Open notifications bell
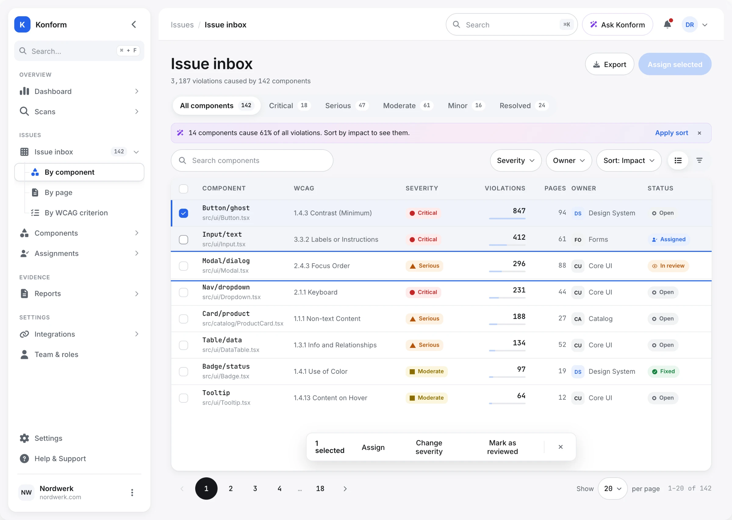The width and height of the screenshot is (732, 520). point(667,24)
